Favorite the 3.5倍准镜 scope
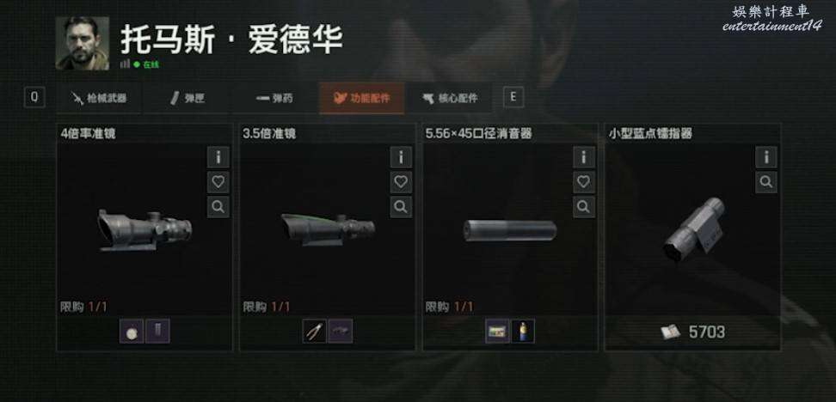This screenshot has height=402, width=836. (x=401, y=182)
